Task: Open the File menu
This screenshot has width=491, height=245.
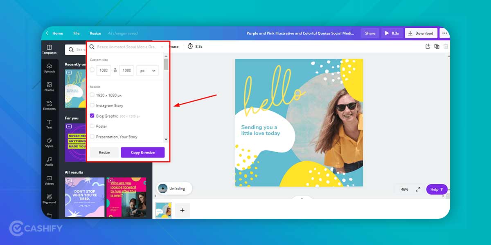Action: point(76,33)
